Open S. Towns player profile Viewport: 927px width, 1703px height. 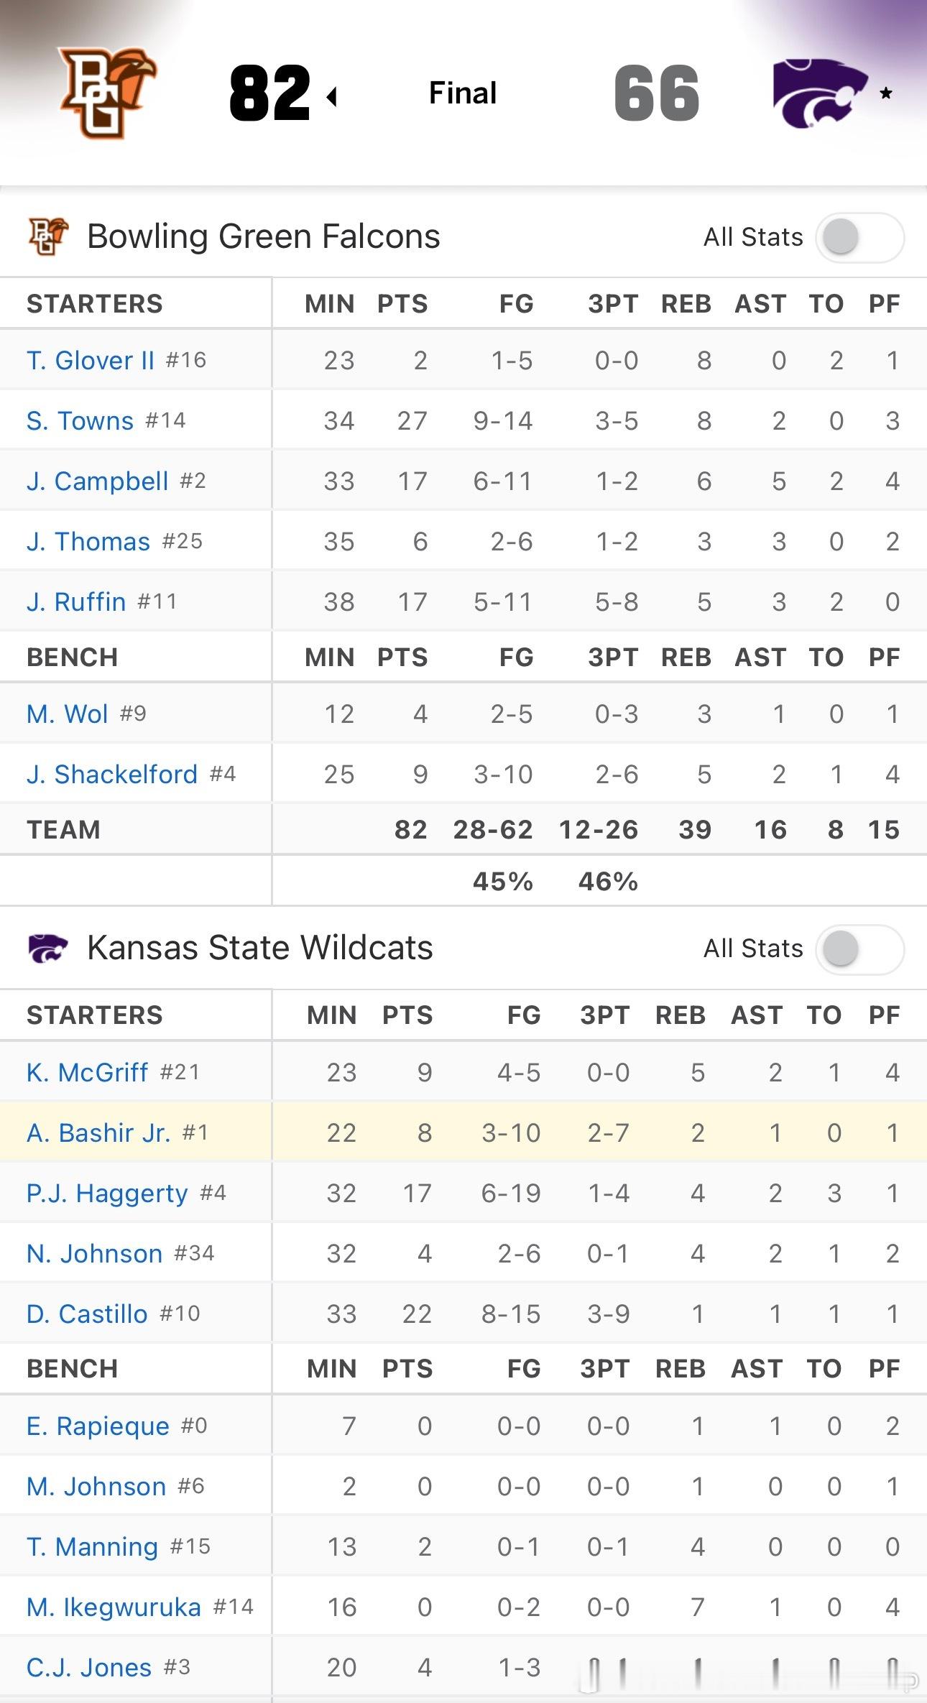coord(81,420)
